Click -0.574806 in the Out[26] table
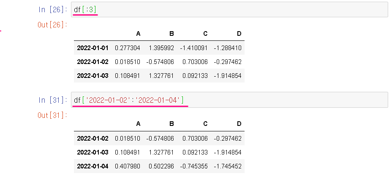The height and width of the screenshot is (176, 389). pos(160,61)
